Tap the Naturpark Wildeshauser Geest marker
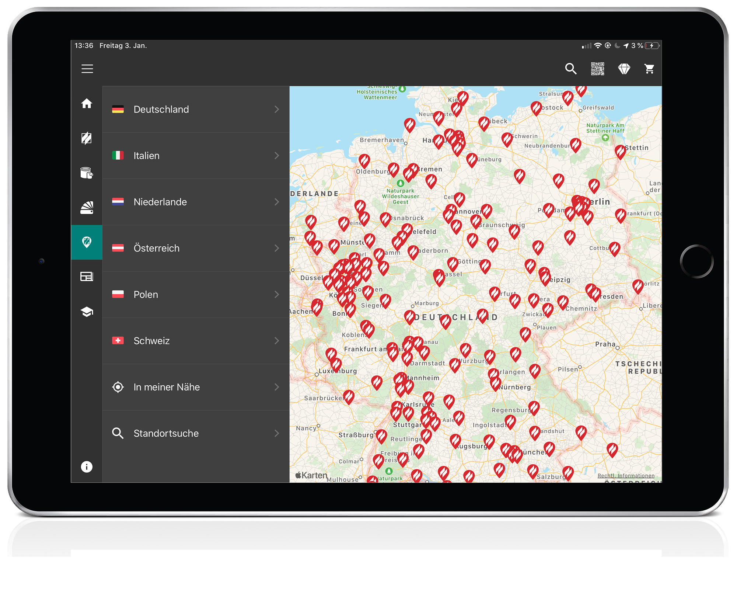The width and height of the screenshot is (737, 590). (401, 183)
